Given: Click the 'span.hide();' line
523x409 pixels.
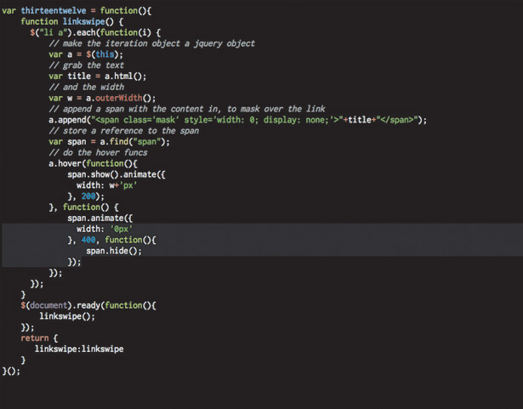Looking at the screenshot, I should click(x=114, y=251).
